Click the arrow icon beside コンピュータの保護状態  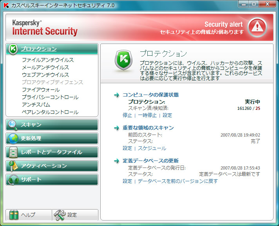click(x=117, y=95)
